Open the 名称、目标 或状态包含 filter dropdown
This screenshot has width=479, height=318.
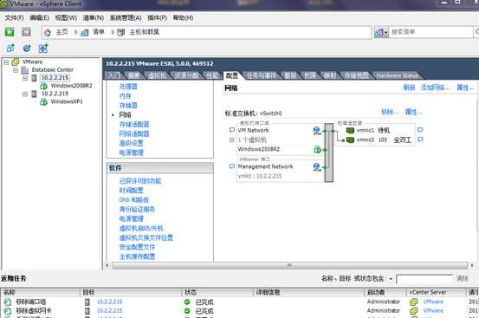tap(391, 279)
